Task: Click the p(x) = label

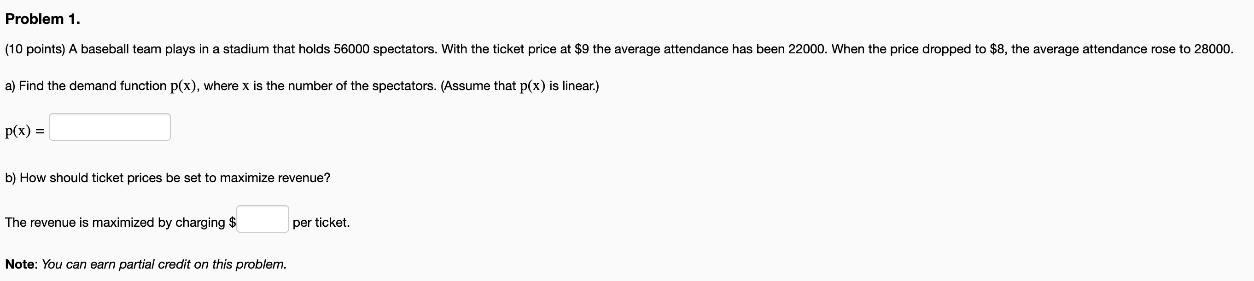Action: click(24, 130)
